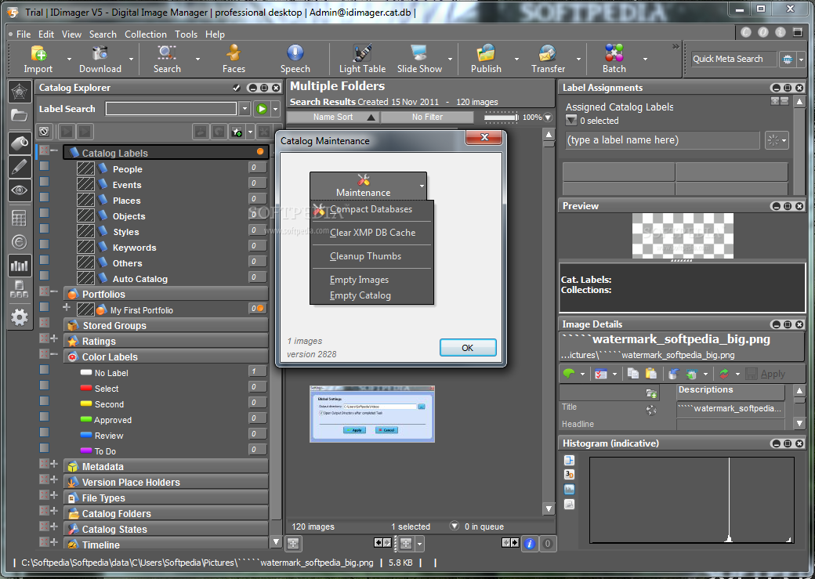The height and width of the screenshot is (579, 815).
Task: Choose Compact Databases from Maintenance menu
Action: [x=372, y=209]
